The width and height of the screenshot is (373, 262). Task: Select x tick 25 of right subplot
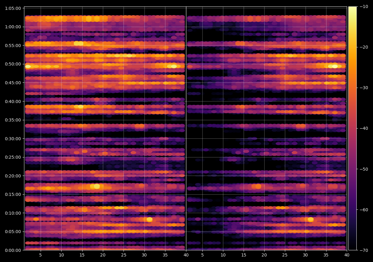285,255
